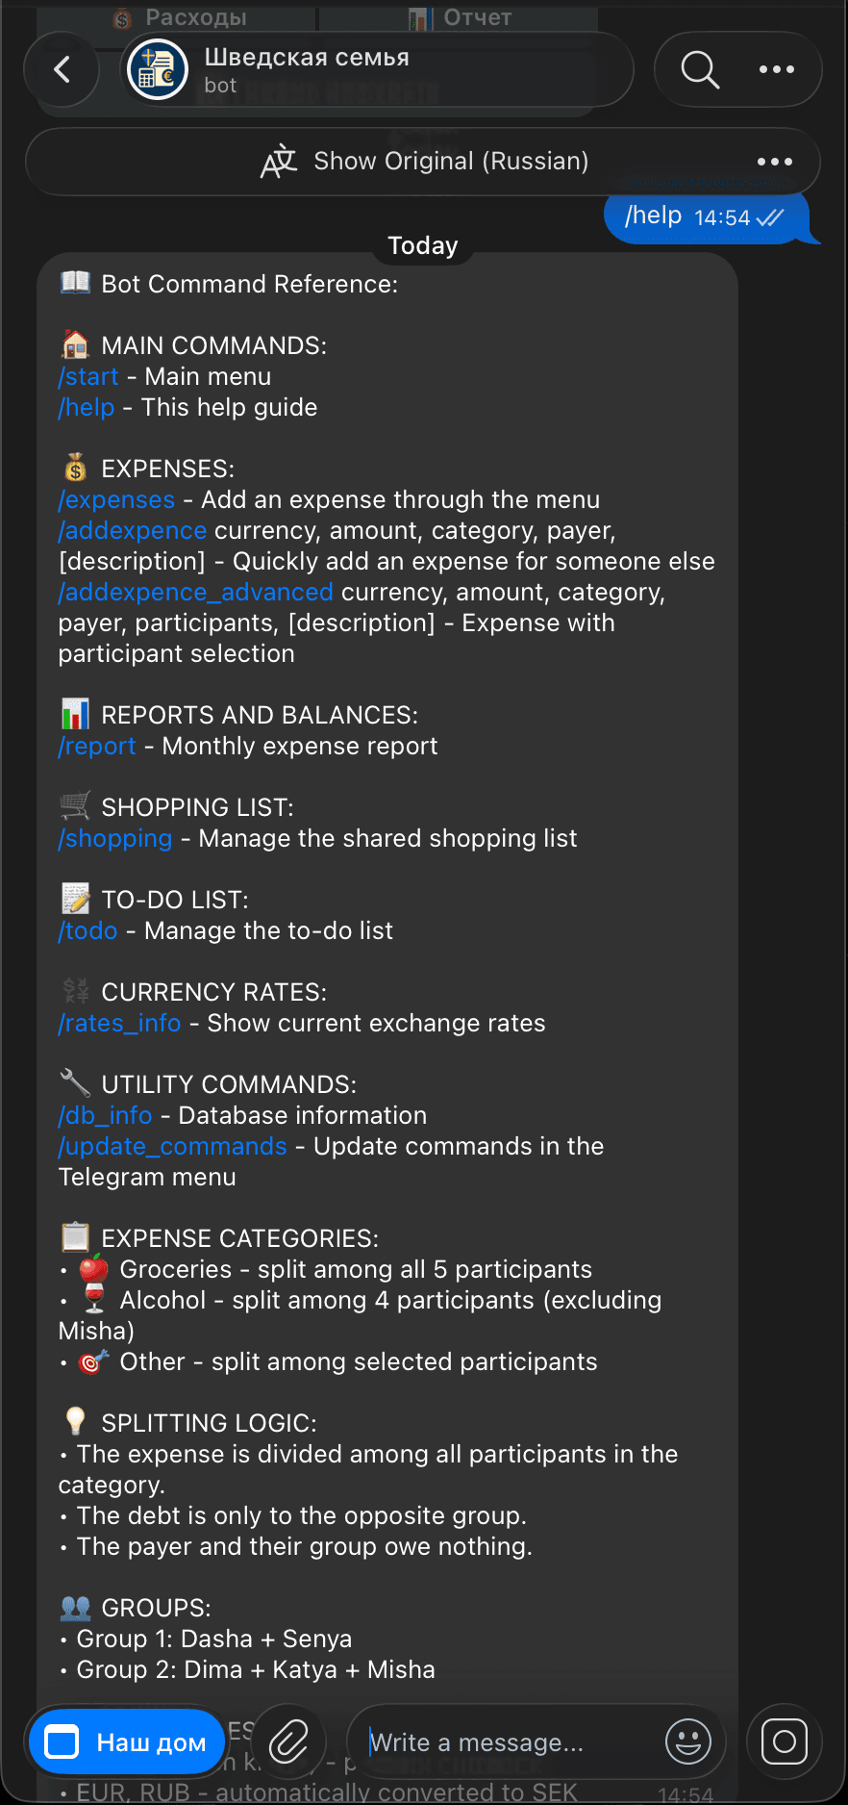848x1805 pixels.
Task: Click the Шведская семья chat title
Action: (x=307, y=58)
